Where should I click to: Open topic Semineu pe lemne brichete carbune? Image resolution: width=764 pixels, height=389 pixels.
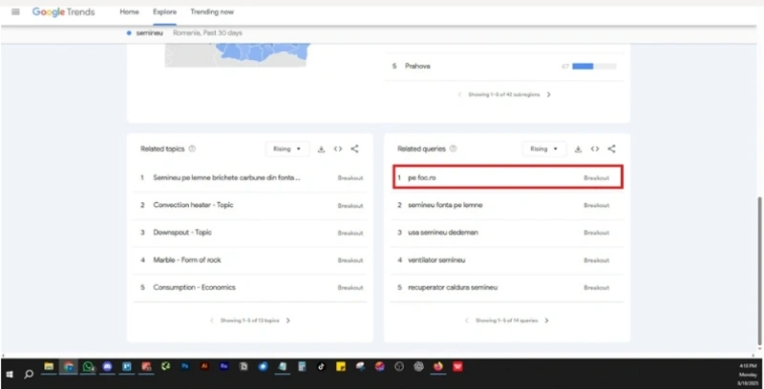pyautogui.click(x=250, y=178)
